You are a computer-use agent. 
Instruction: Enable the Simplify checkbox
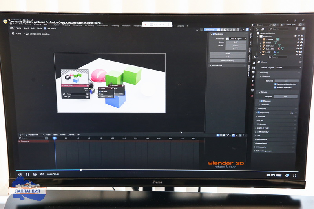pos(258,124)
